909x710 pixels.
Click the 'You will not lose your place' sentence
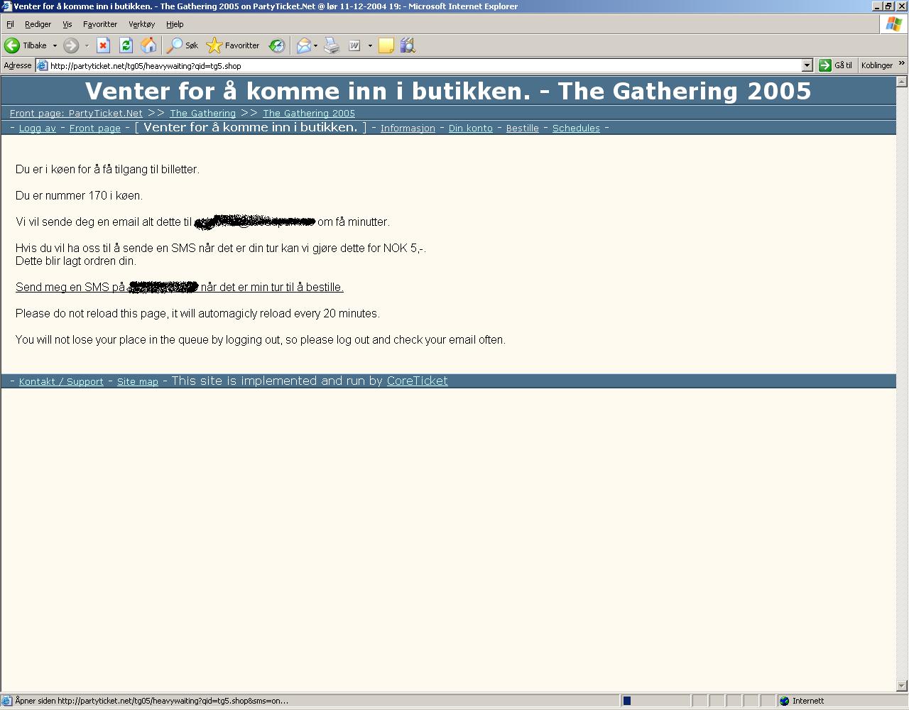261,339
